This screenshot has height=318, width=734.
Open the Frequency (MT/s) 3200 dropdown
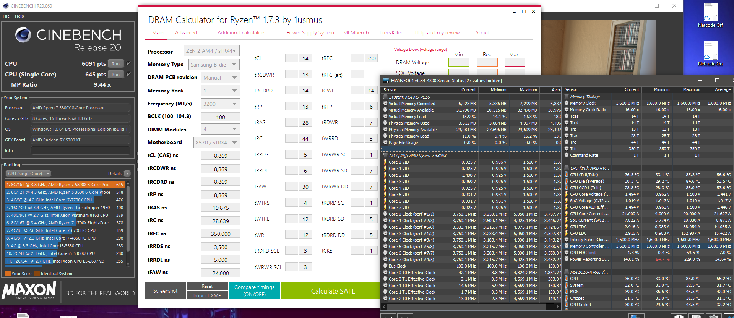point(221,104)
